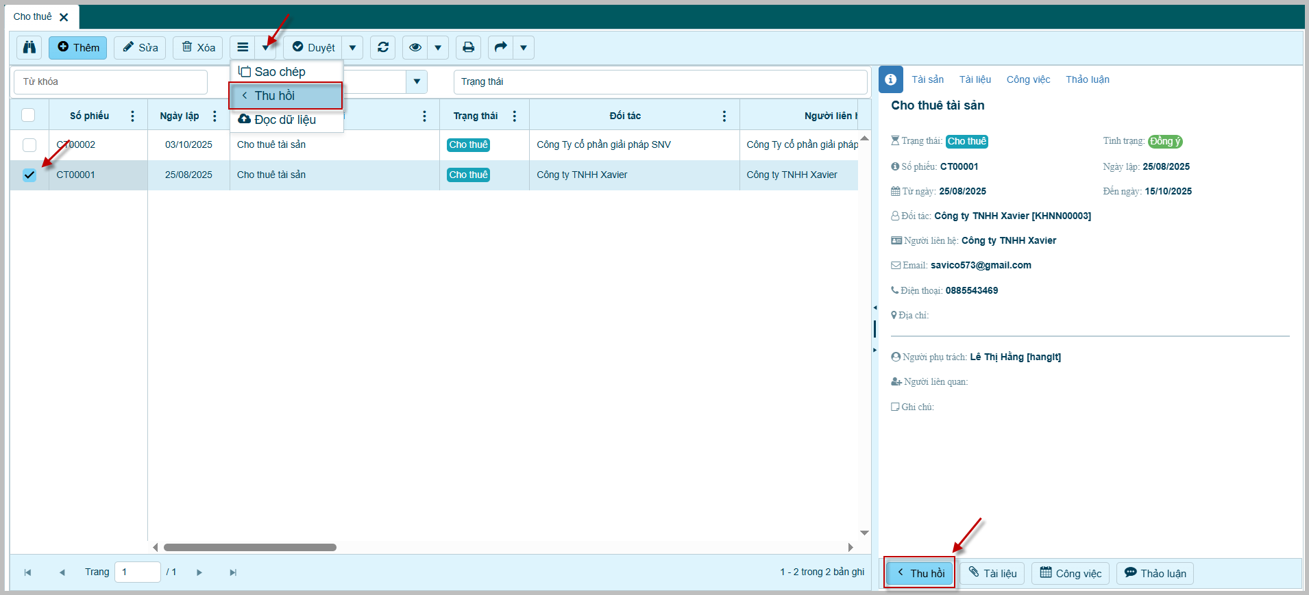Click the eye view icon
This screenshot has width=1309, height=595.
click(x=415, y=47)
